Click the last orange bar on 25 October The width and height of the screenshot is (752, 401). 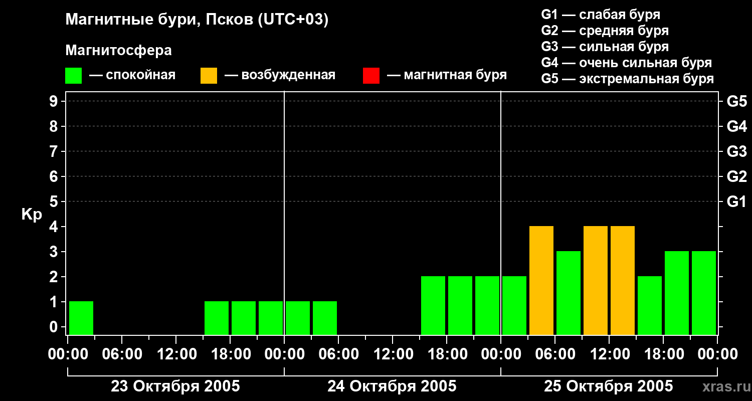click(623, 280)
